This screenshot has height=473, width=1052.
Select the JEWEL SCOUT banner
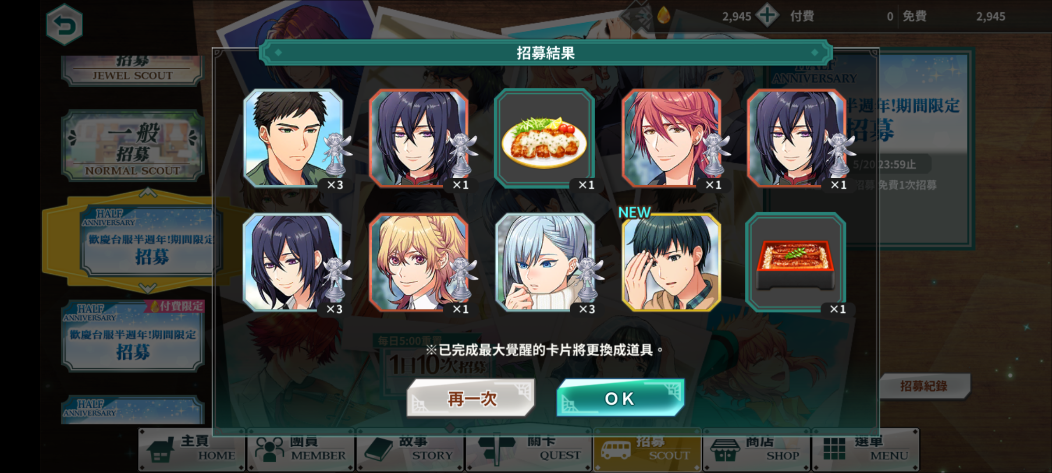[132, 70]
